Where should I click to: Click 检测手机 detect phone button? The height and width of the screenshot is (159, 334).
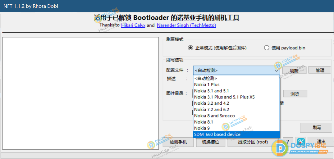pyautogui.click(x=178, y=142)
